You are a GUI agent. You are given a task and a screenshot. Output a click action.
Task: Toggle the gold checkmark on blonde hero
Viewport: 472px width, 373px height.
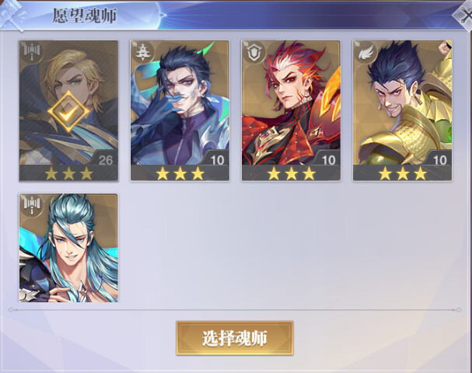(68, 112)
